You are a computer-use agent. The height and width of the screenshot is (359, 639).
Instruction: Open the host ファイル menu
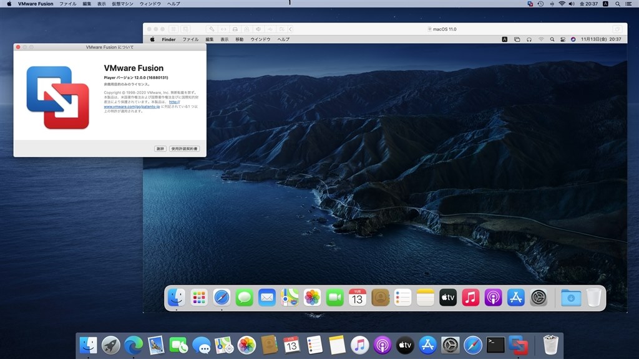[x=67, y=4]
